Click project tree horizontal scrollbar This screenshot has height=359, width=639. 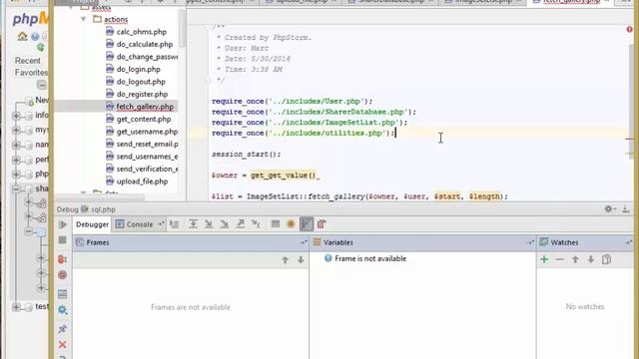click(100, 197)
